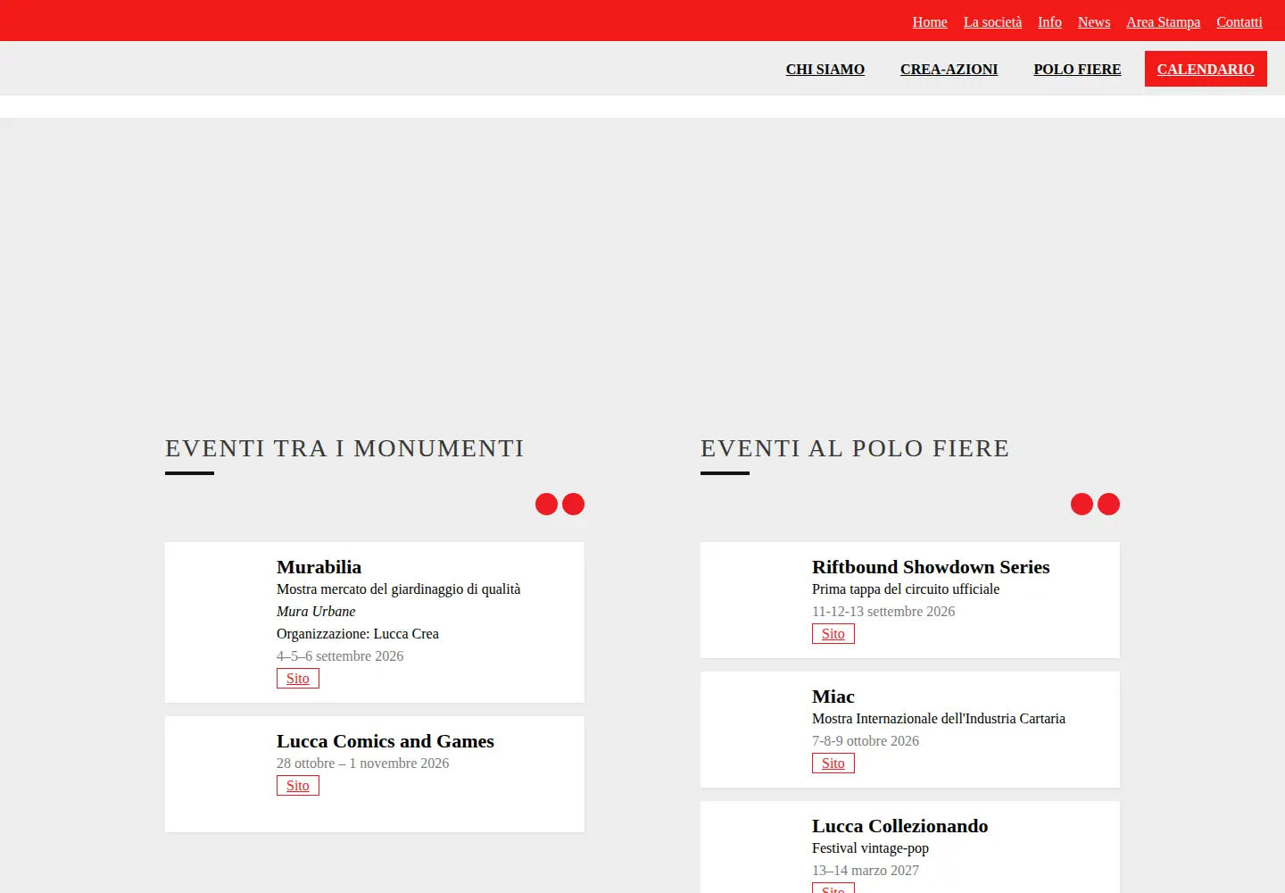
Task: Click 'Organizzazione: Lucca Crea' text
Action: pos(358,634)
